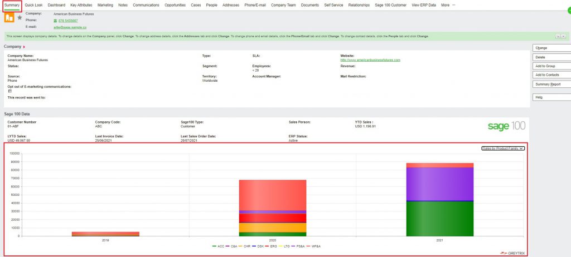Click the DSK legend entry
Screen dimensions: 571x257
pos(259,246)
